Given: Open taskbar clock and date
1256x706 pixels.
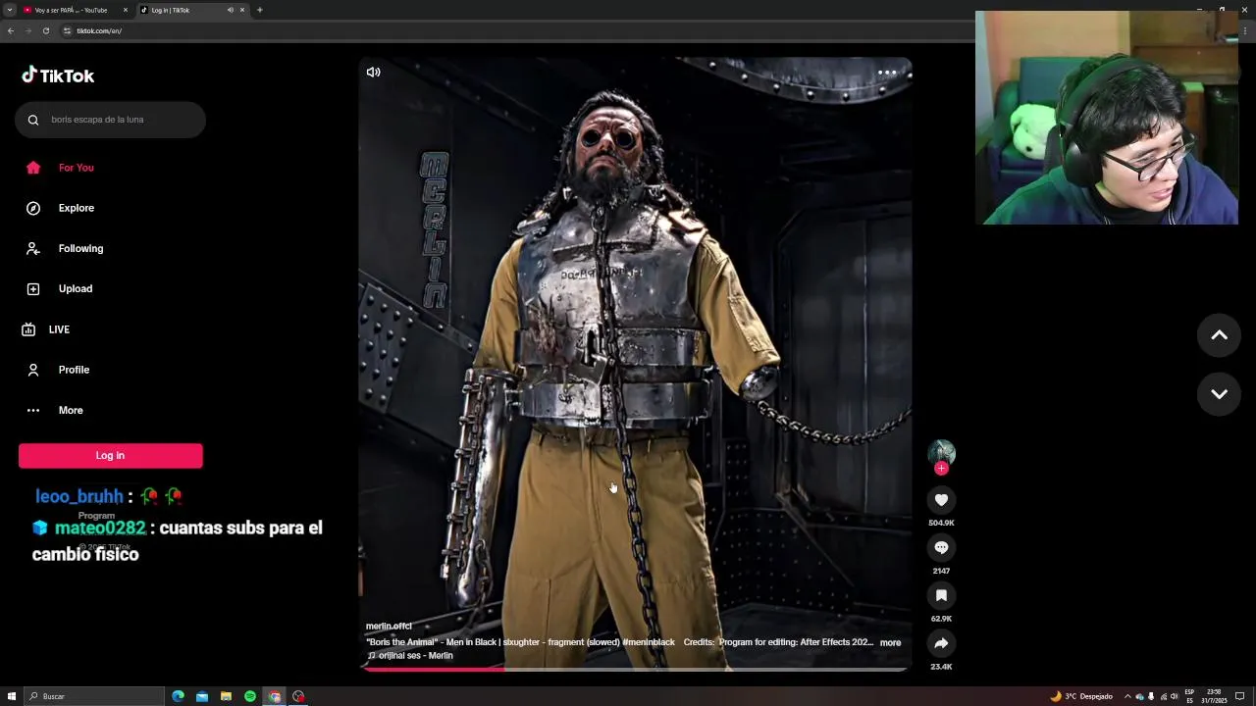Looking at the screenshot, I should coord(1214,696).
